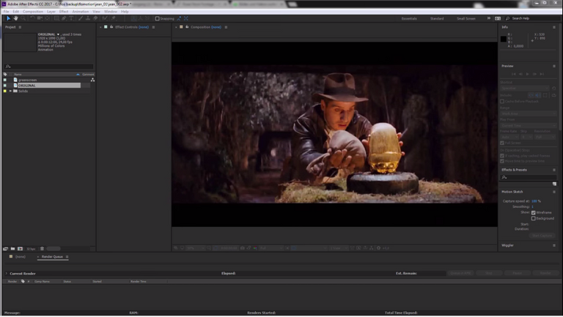563x317 pixels.
Task: Open the Animation menu
Action: click(x=81, y=12)
